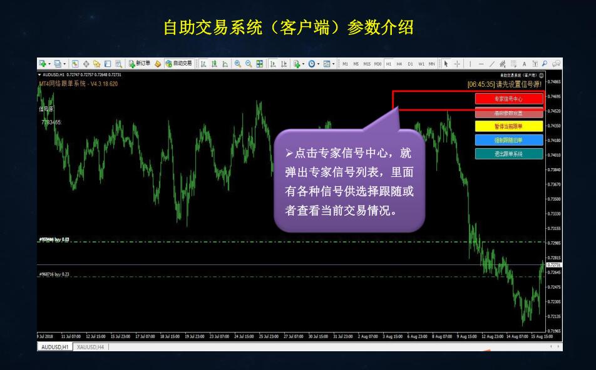Select the trendline drawing tool
This screenshot has width=596, height=370.
point(492,63)
